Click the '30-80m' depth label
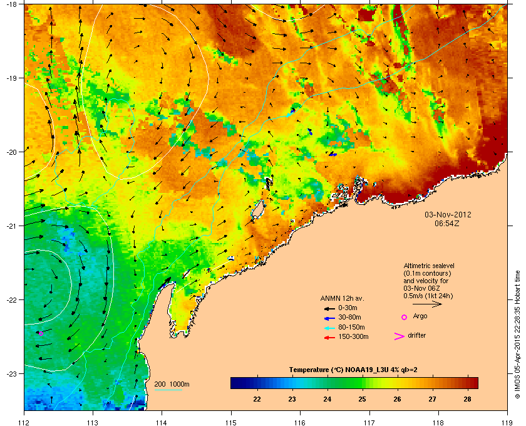This screenshot has height=426, width=526. (349, 317)
